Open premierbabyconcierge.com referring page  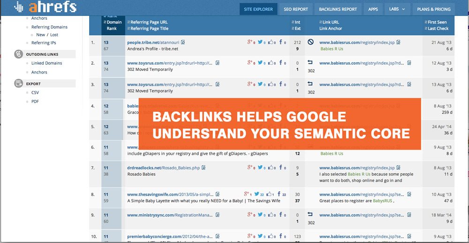click(170, 237)
